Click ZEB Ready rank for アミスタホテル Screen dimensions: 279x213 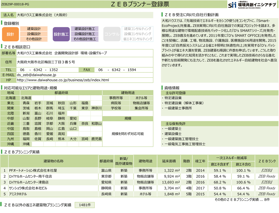[x=267, y=194]
